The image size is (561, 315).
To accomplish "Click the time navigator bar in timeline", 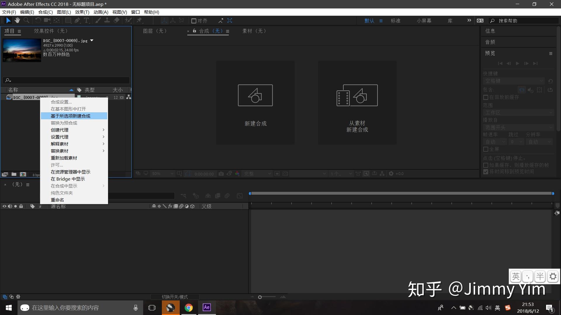I will [401, 193].
